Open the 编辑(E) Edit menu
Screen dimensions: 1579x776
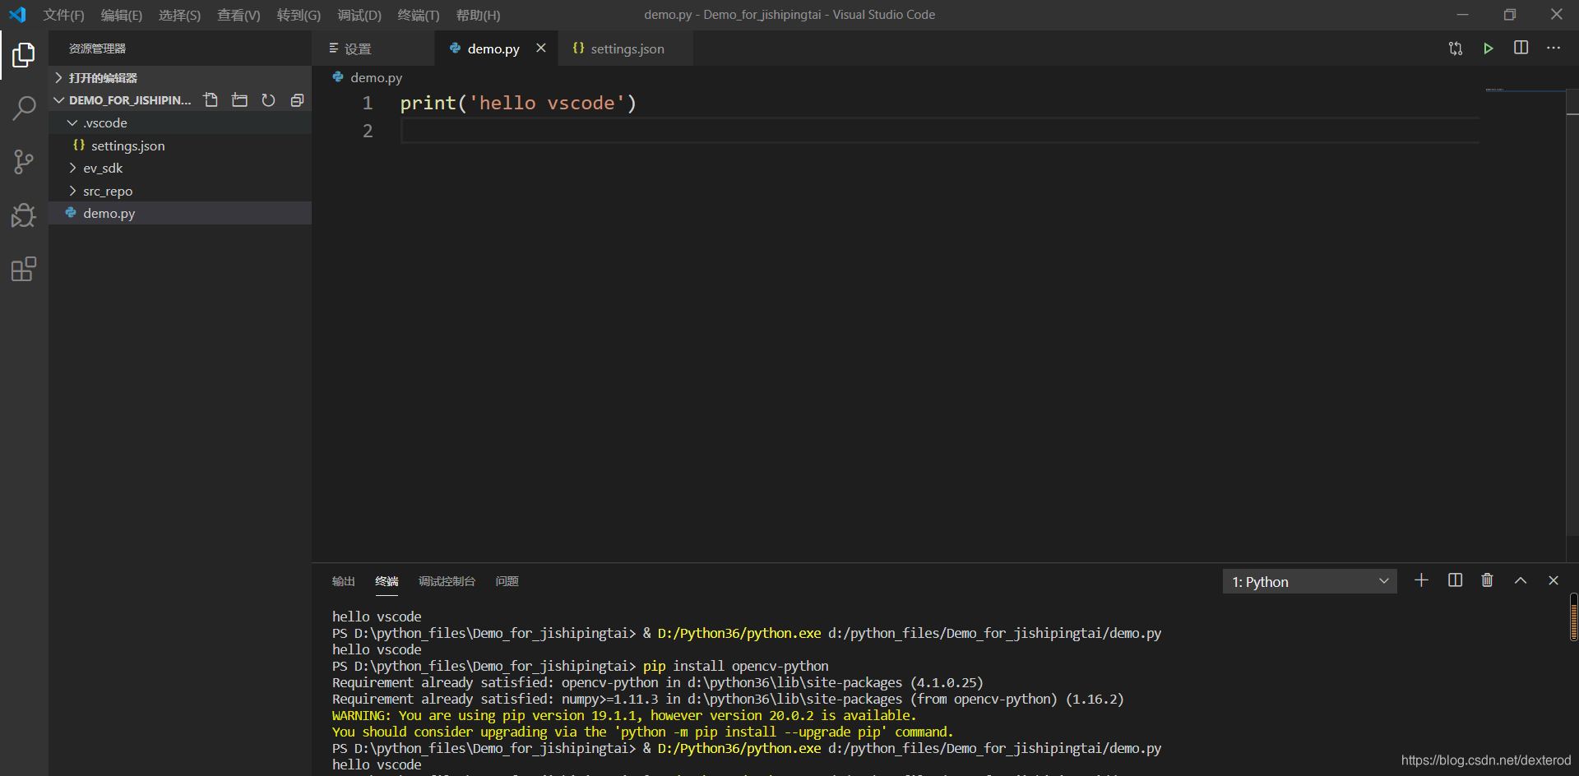point(122,15)
